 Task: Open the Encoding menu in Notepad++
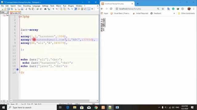click(x=27, y=6)
